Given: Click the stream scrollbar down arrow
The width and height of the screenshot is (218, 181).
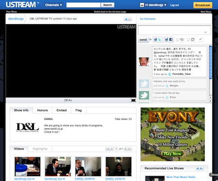Looking at the screenshot, I should point(210,101).
